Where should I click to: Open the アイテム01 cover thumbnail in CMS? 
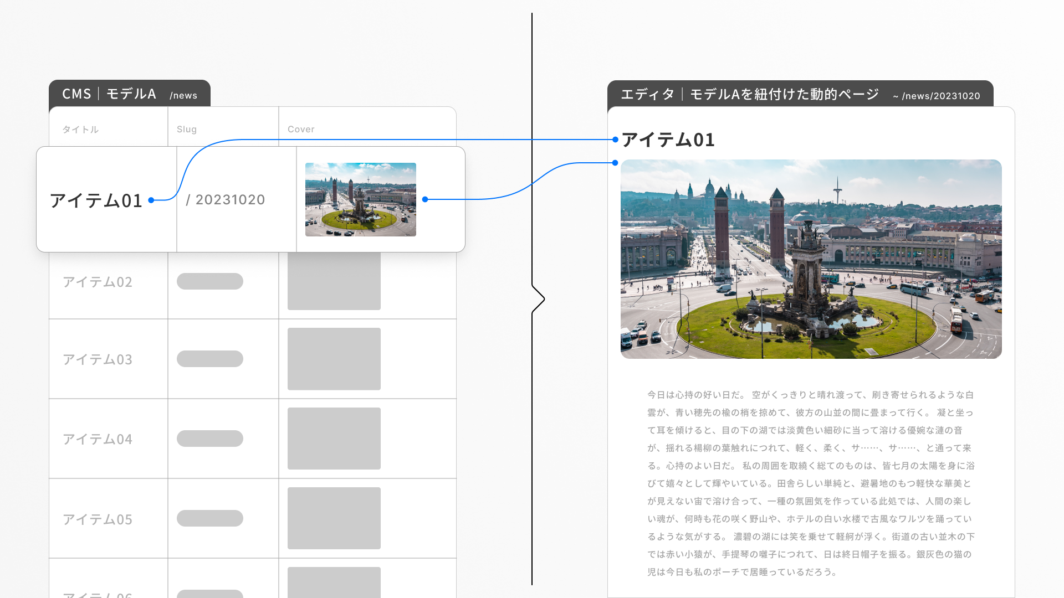click(361, 199)
